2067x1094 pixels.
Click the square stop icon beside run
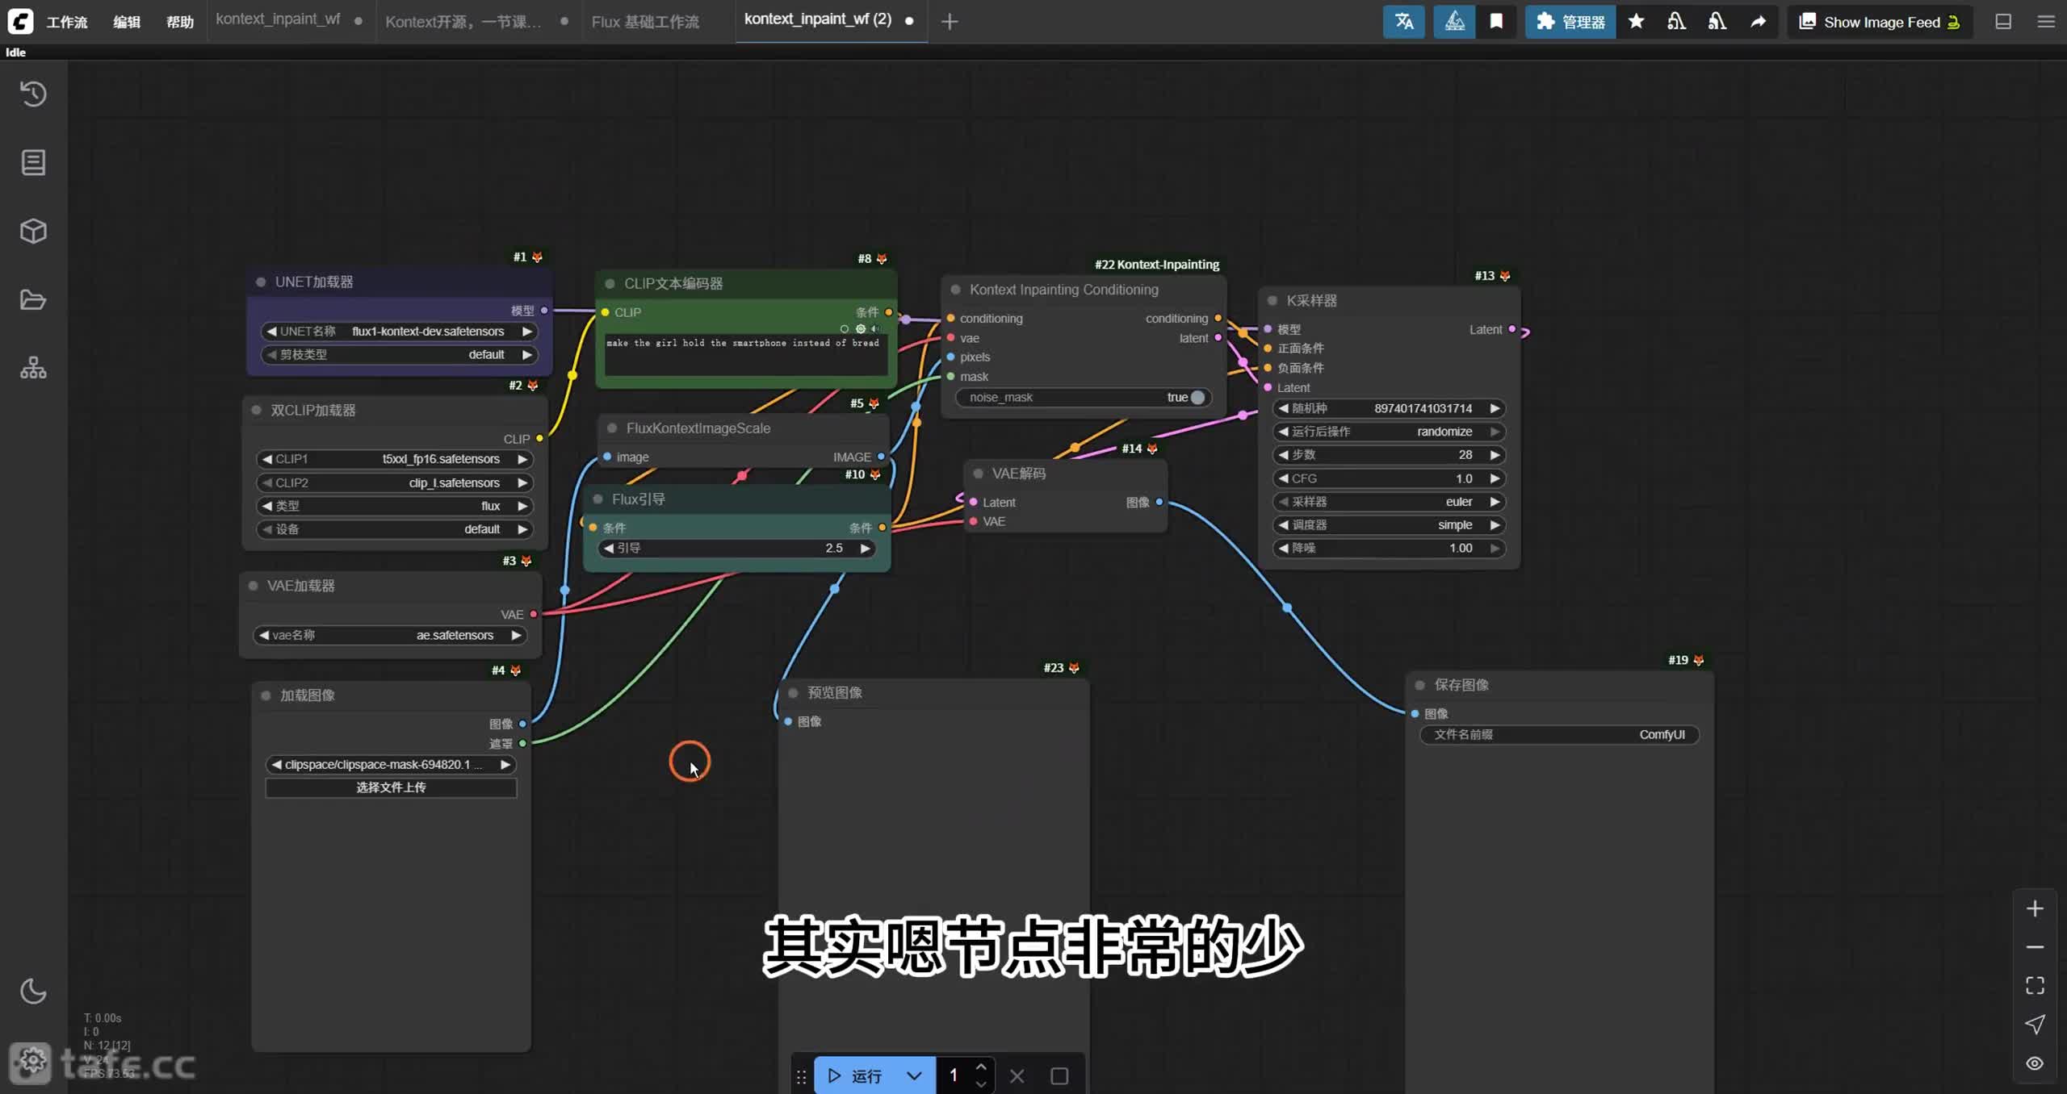coord(1059,1075)
